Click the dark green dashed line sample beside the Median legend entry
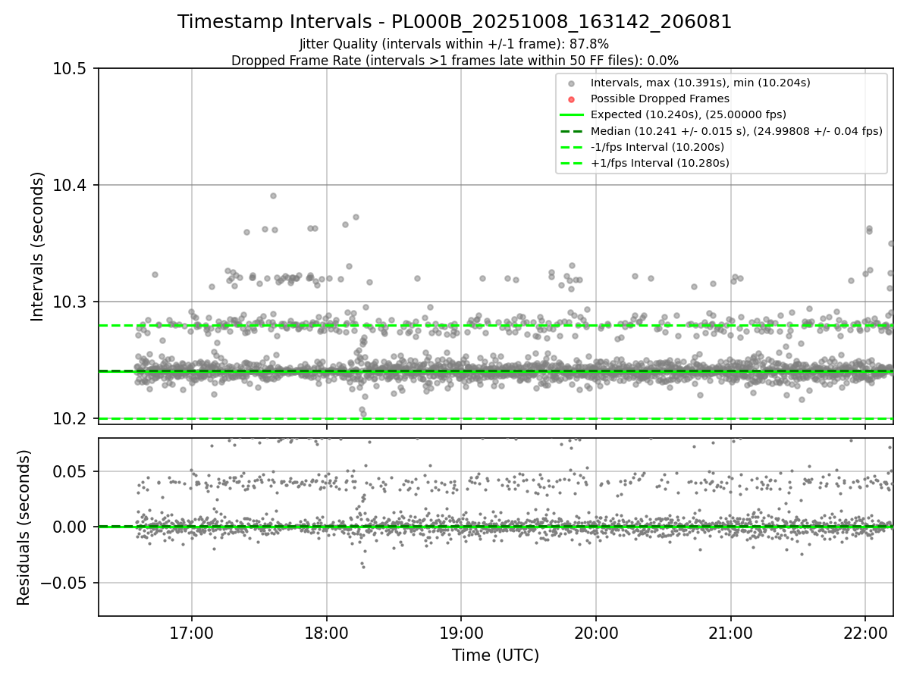The image size is (910, 682). click(x=572, y=131)
